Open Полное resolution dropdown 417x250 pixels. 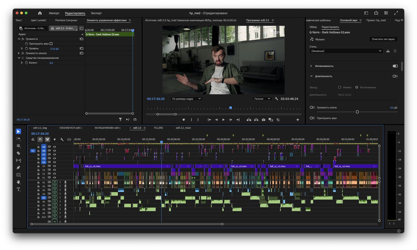(x=262, y=99)
